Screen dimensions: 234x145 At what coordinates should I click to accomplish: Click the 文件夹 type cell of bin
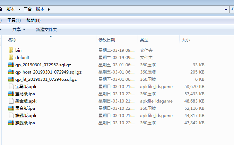(146, 50)
